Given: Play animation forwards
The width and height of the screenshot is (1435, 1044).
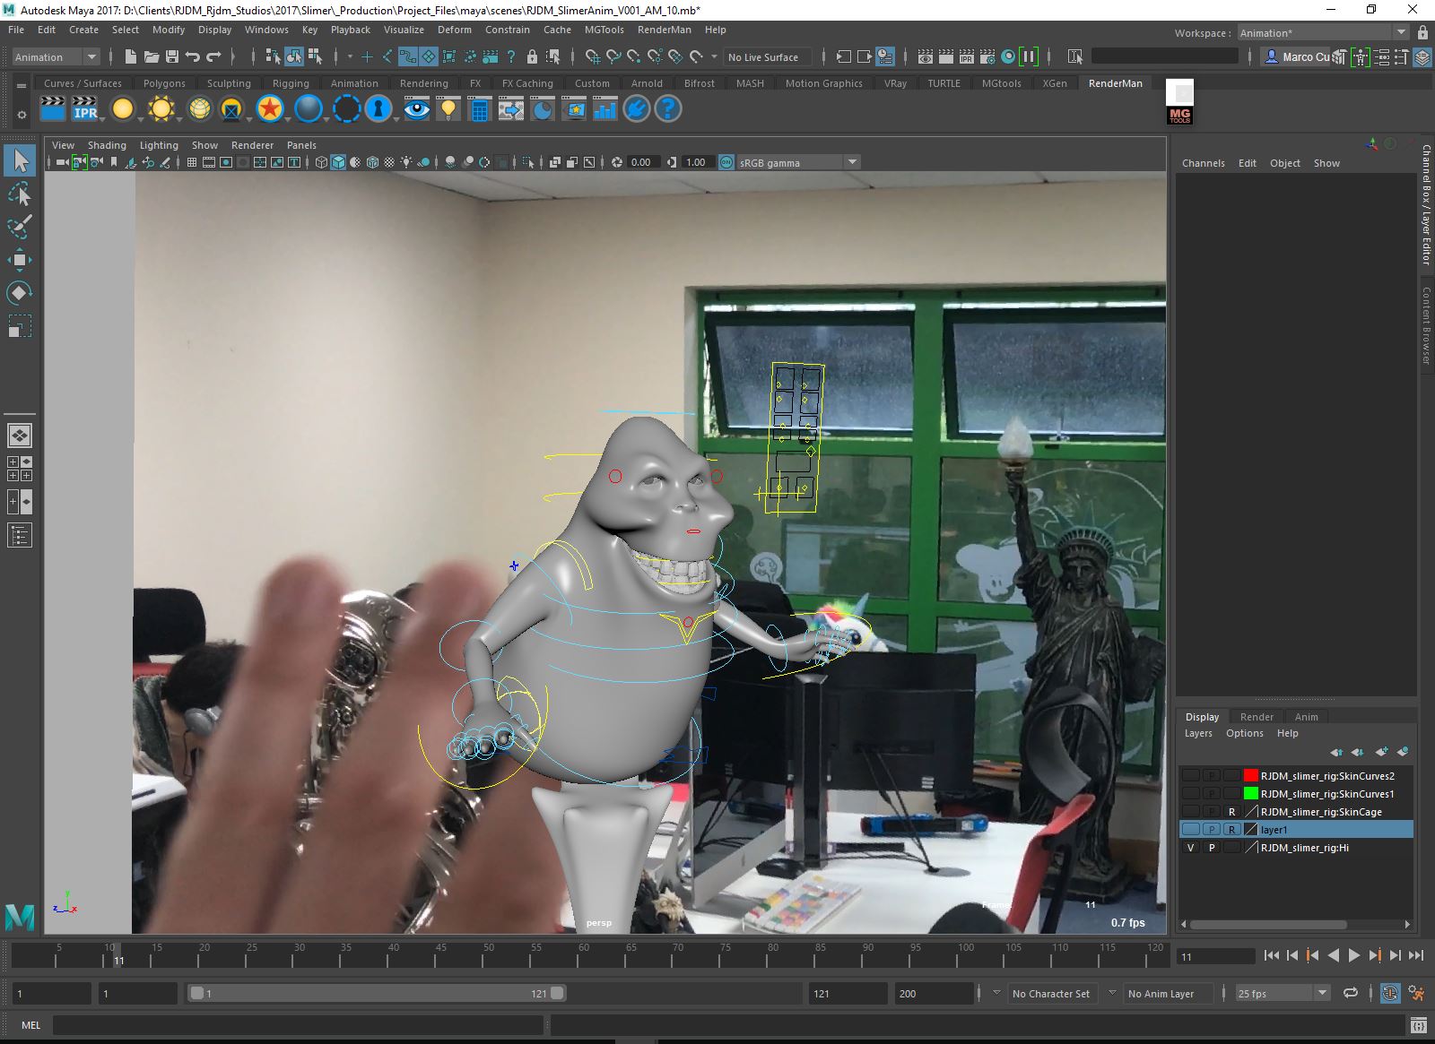Looking at the screenshot, I should [1354, 956].
